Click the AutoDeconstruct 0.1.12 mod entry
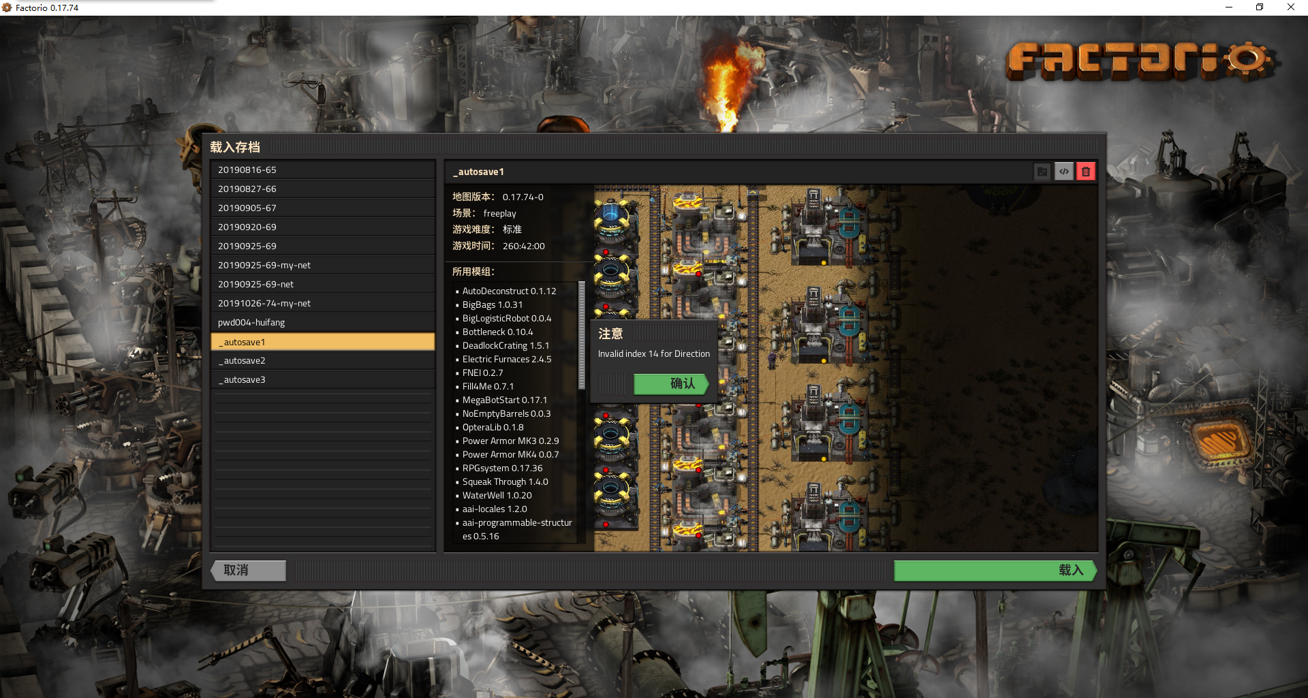This screenshot has height=698, width=1308. (509, 291)
